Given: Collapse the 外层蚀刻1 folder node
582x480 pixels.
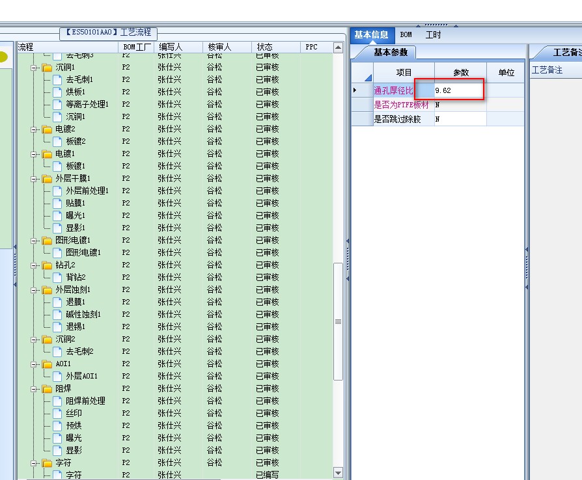Looking at the screenshot, I should pos(34,290).
